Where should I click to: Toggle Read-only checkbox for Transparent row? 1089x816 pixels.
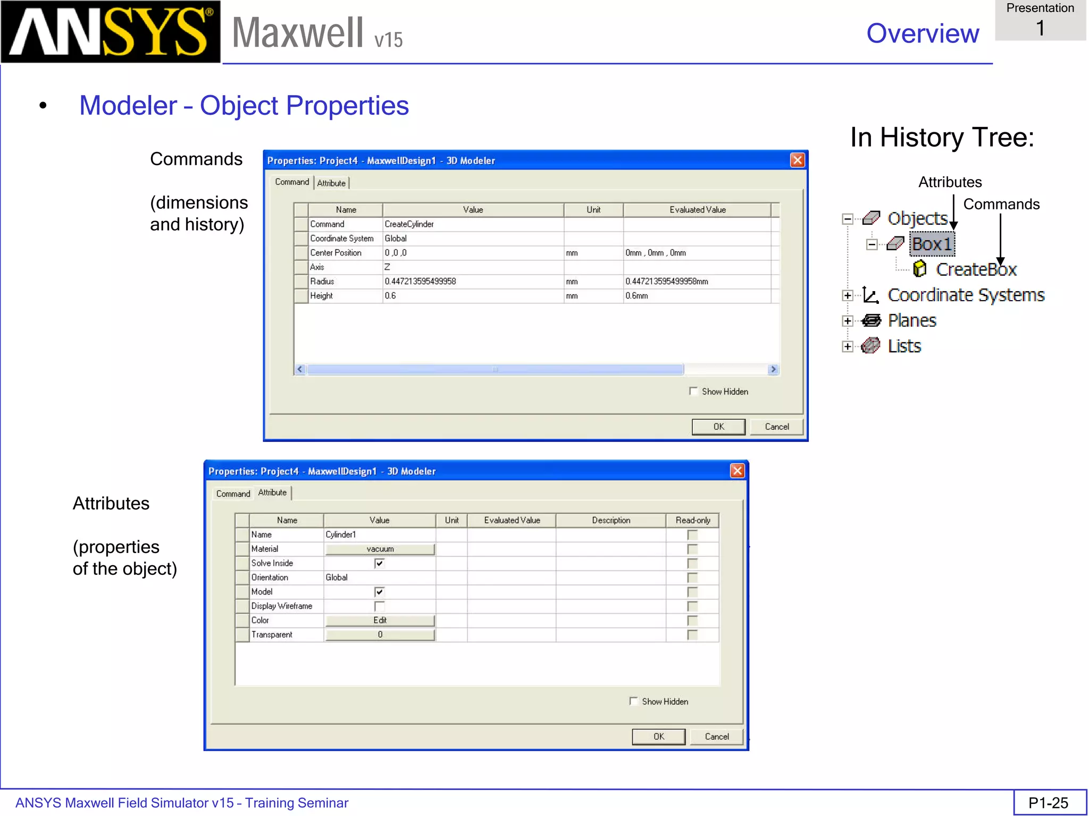tap(692, 635)
